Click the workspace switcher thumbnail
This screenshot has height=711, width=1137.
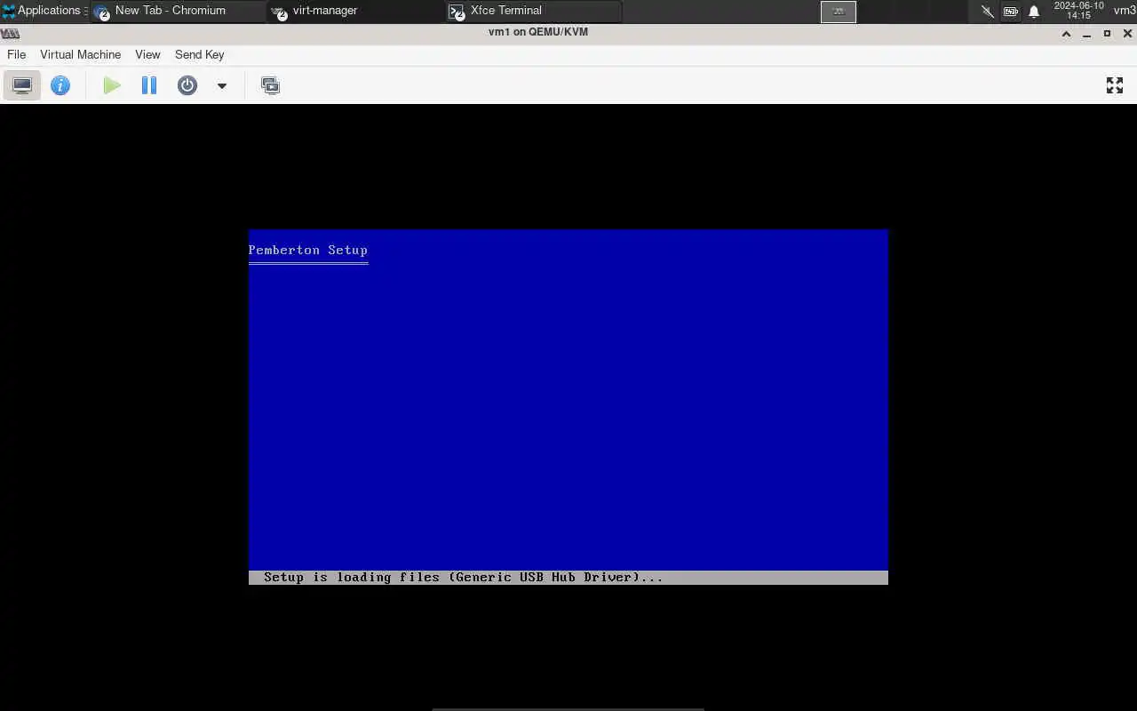839,12
